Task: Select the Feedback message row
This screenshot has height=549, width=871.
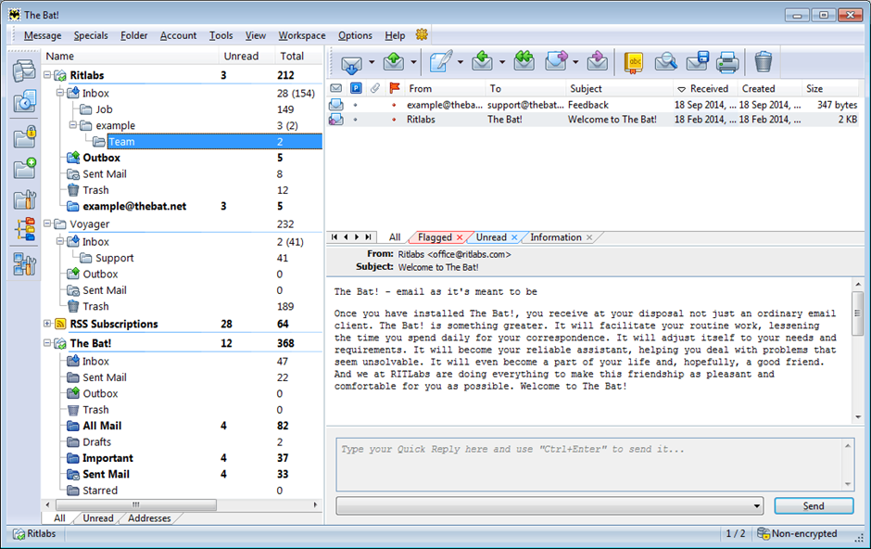Action: pos(587,105)
